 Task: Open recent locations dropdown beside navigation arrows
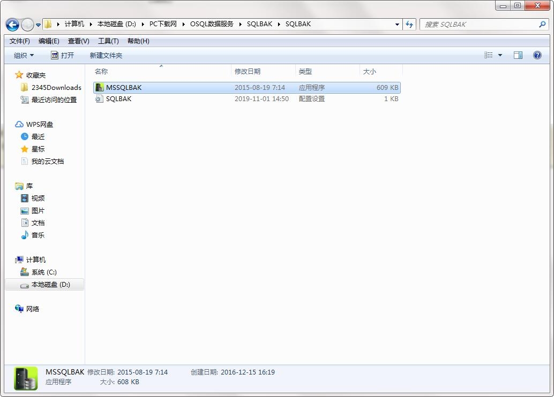pos(38,25)
